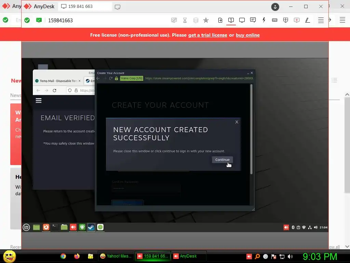Open Firefox from the Windows taskbar
This screenshot has width=350, height=263.
point(77,256)
